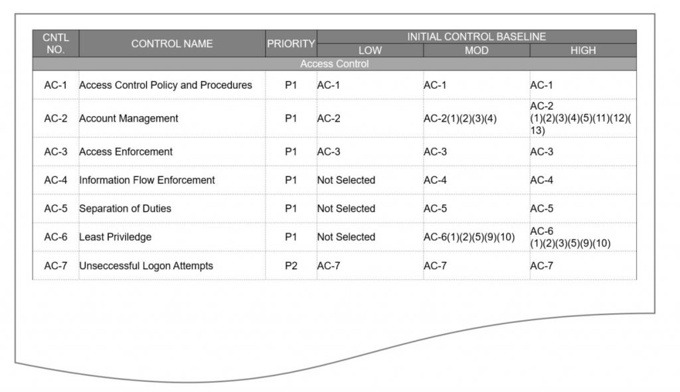Click the CNTL NO. column header
The image size is (680, 392).
coord(56,44)
